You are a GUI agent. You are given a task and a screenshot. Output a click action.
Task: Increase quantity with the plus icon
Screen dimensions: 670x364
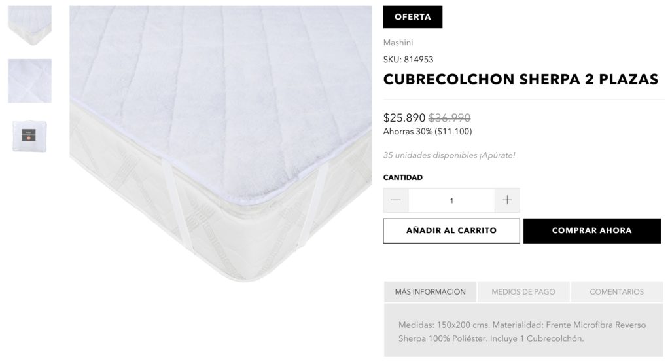(507, 200)
